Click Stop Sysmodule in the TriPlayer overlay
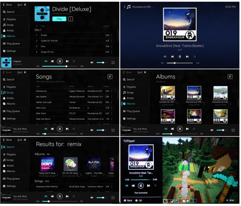Image resolution: width=241 pixels, height=206 pixels. pos(141,193)
